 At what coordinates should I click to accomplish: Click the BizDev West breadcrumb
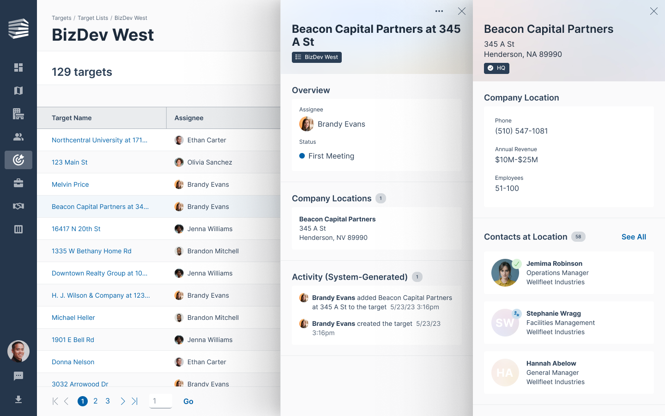tap(131, 18)
